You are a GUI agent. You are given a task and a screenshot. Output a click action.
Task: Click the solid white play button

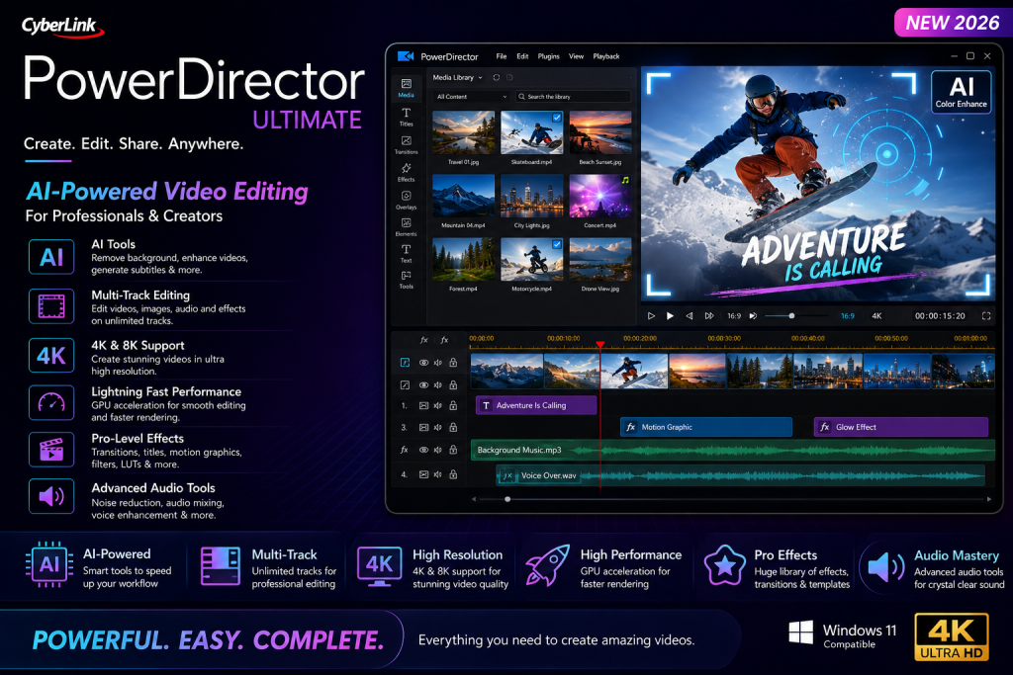tap(670, 316)
